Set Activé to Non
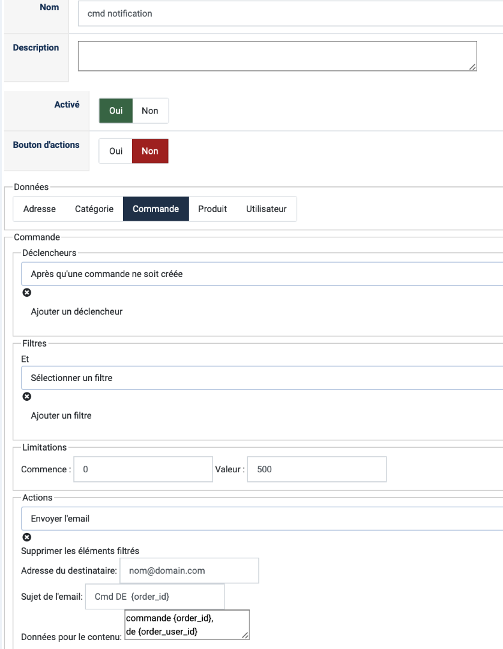Viewport: 503px width, 649px height. point(150,111)
